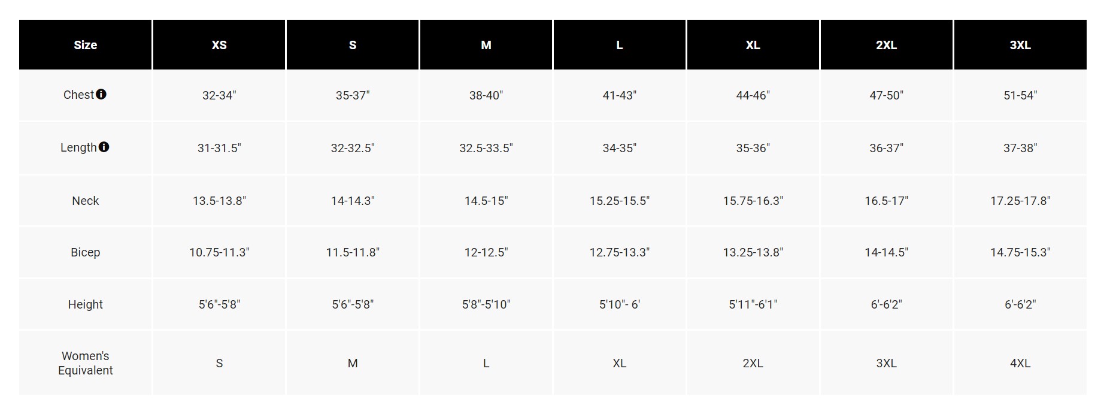Select the 14-14.3" neck measurement
The height and width of the screenshot is (417, 1113).
click(x=353, y=201)
